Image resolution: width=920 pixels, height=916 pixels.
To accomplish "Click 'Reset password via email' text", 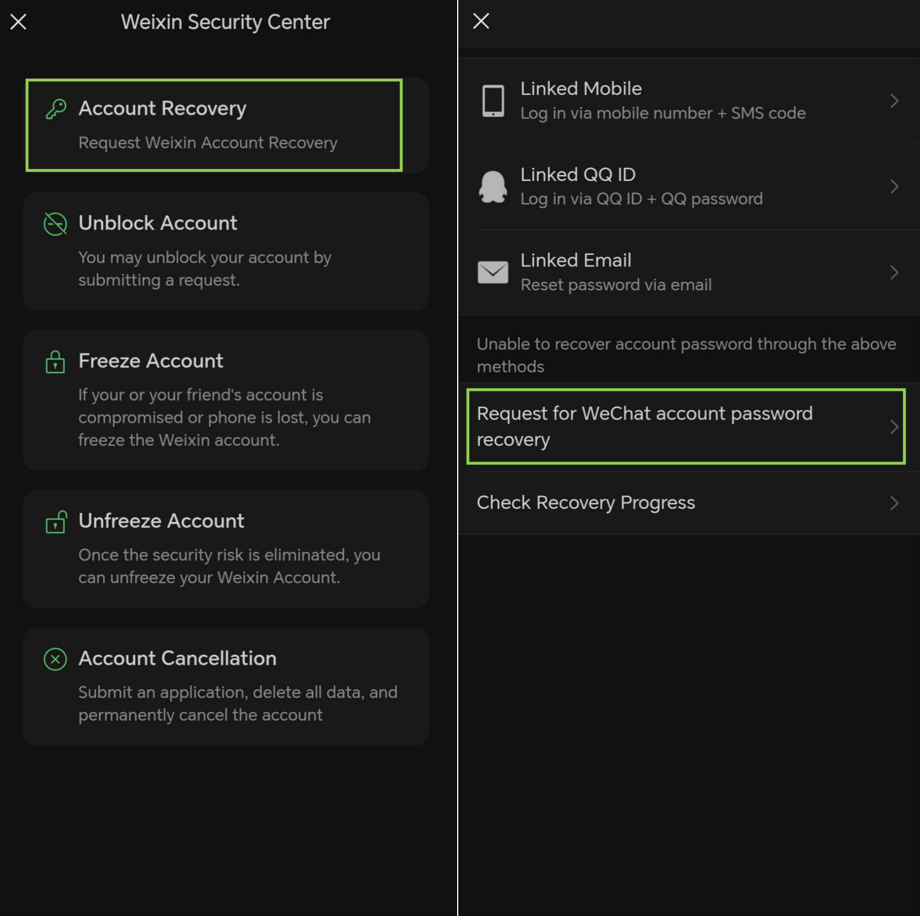I will 616,285.
